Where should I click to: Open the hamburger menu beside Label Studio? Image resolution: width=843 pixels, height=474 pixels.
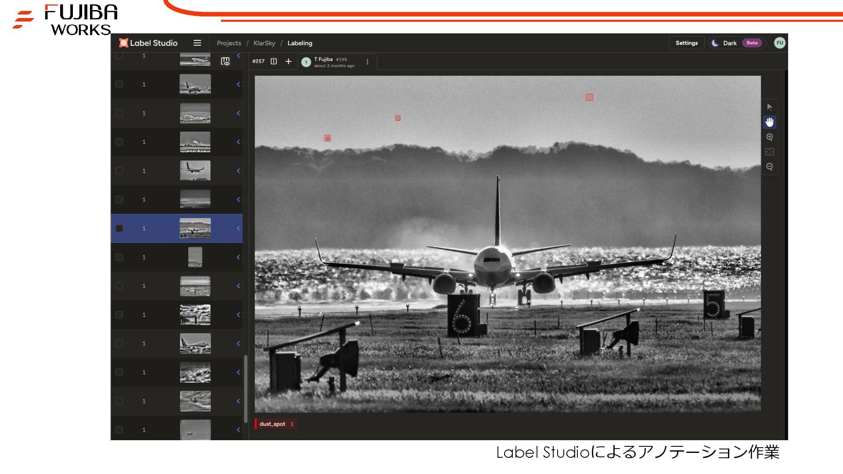[197, 43]
